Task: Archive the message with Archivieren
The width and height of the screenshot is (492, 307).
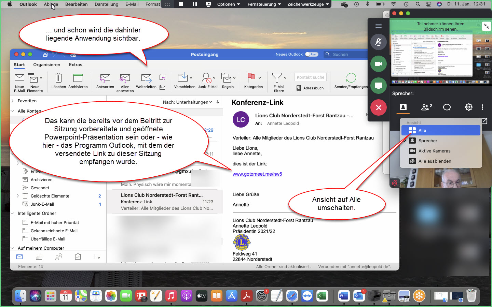Action: 78,81
